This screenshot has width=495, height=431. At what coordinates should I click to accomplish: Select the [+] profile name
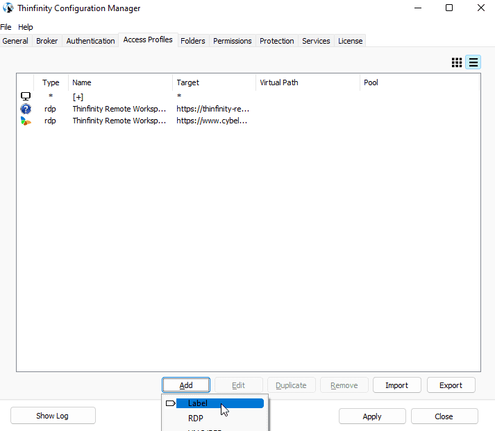tap(78, 97)
